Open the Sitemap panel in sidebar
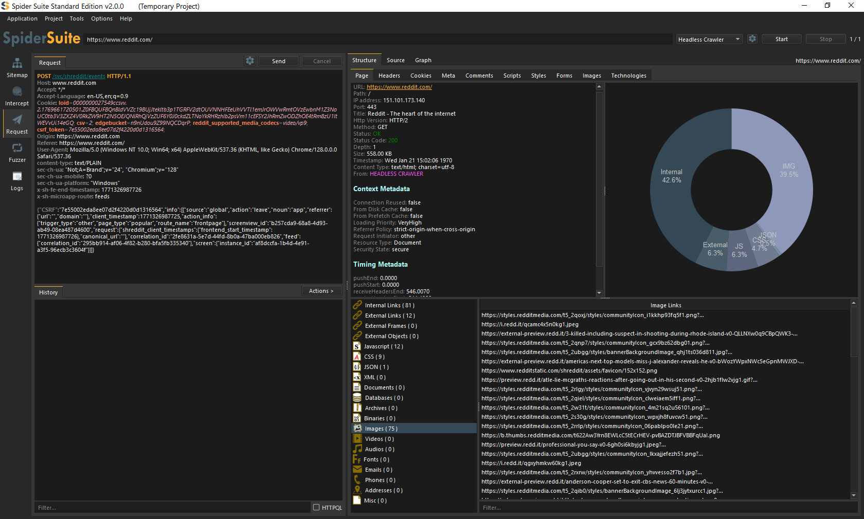The width and height of the screenshot is (864, 519). point(17,68)
